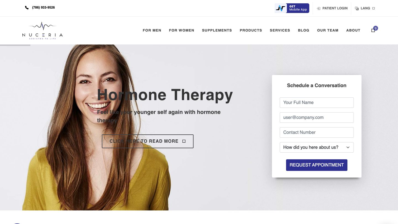Open the shopping cart icon
The image size is (398, 224).
point(373,30)
